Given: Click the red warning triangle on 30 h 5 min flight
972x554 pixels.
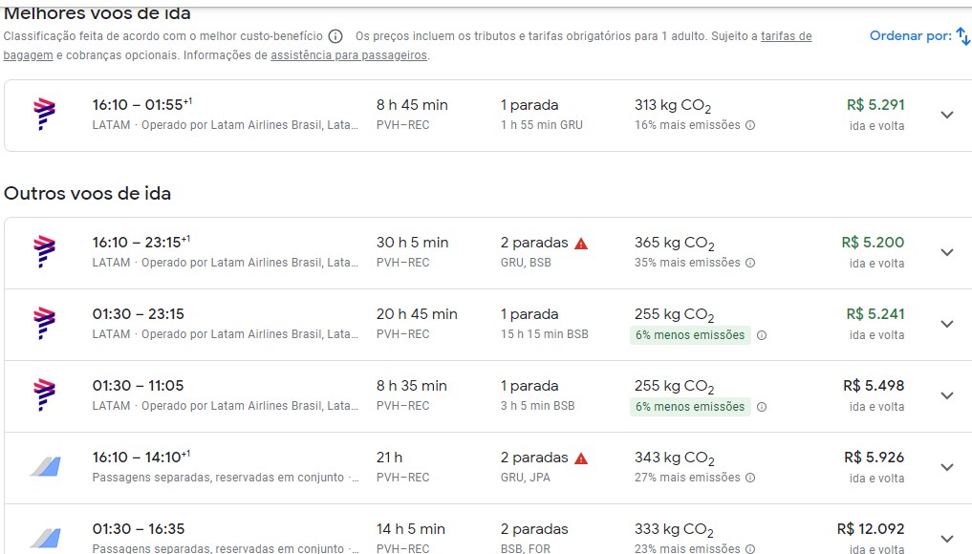Looking at the screenshot, I should tap(581, 244).
